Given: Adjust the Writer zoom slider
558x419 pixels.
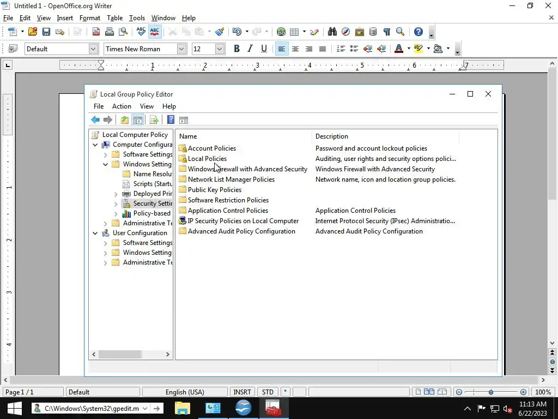Looking at the screenshot, I should click(491, 392).
